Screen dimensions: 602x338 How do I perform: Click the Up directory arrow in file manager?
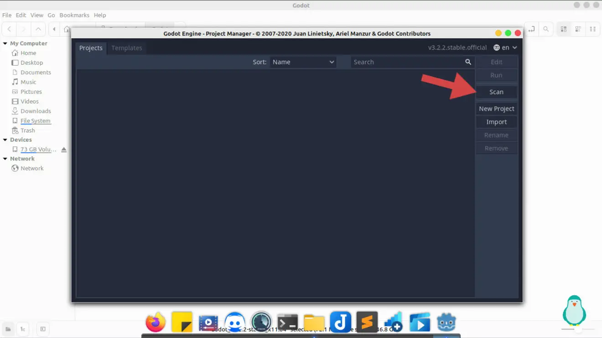point(38,29)
